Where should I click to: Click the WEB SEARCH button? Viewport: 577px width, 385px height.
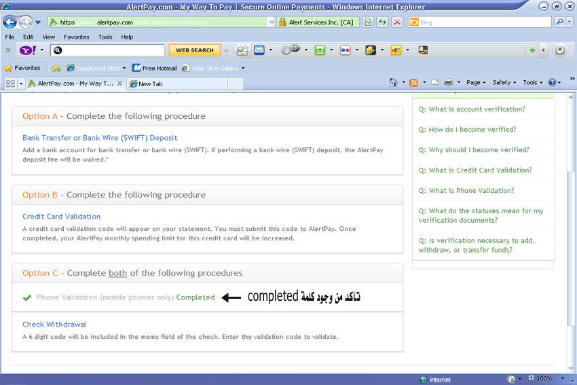coord(194,50)
